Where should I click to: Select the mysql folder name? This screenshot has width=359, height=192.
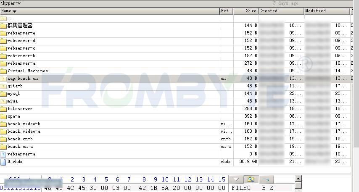point(13,94)
